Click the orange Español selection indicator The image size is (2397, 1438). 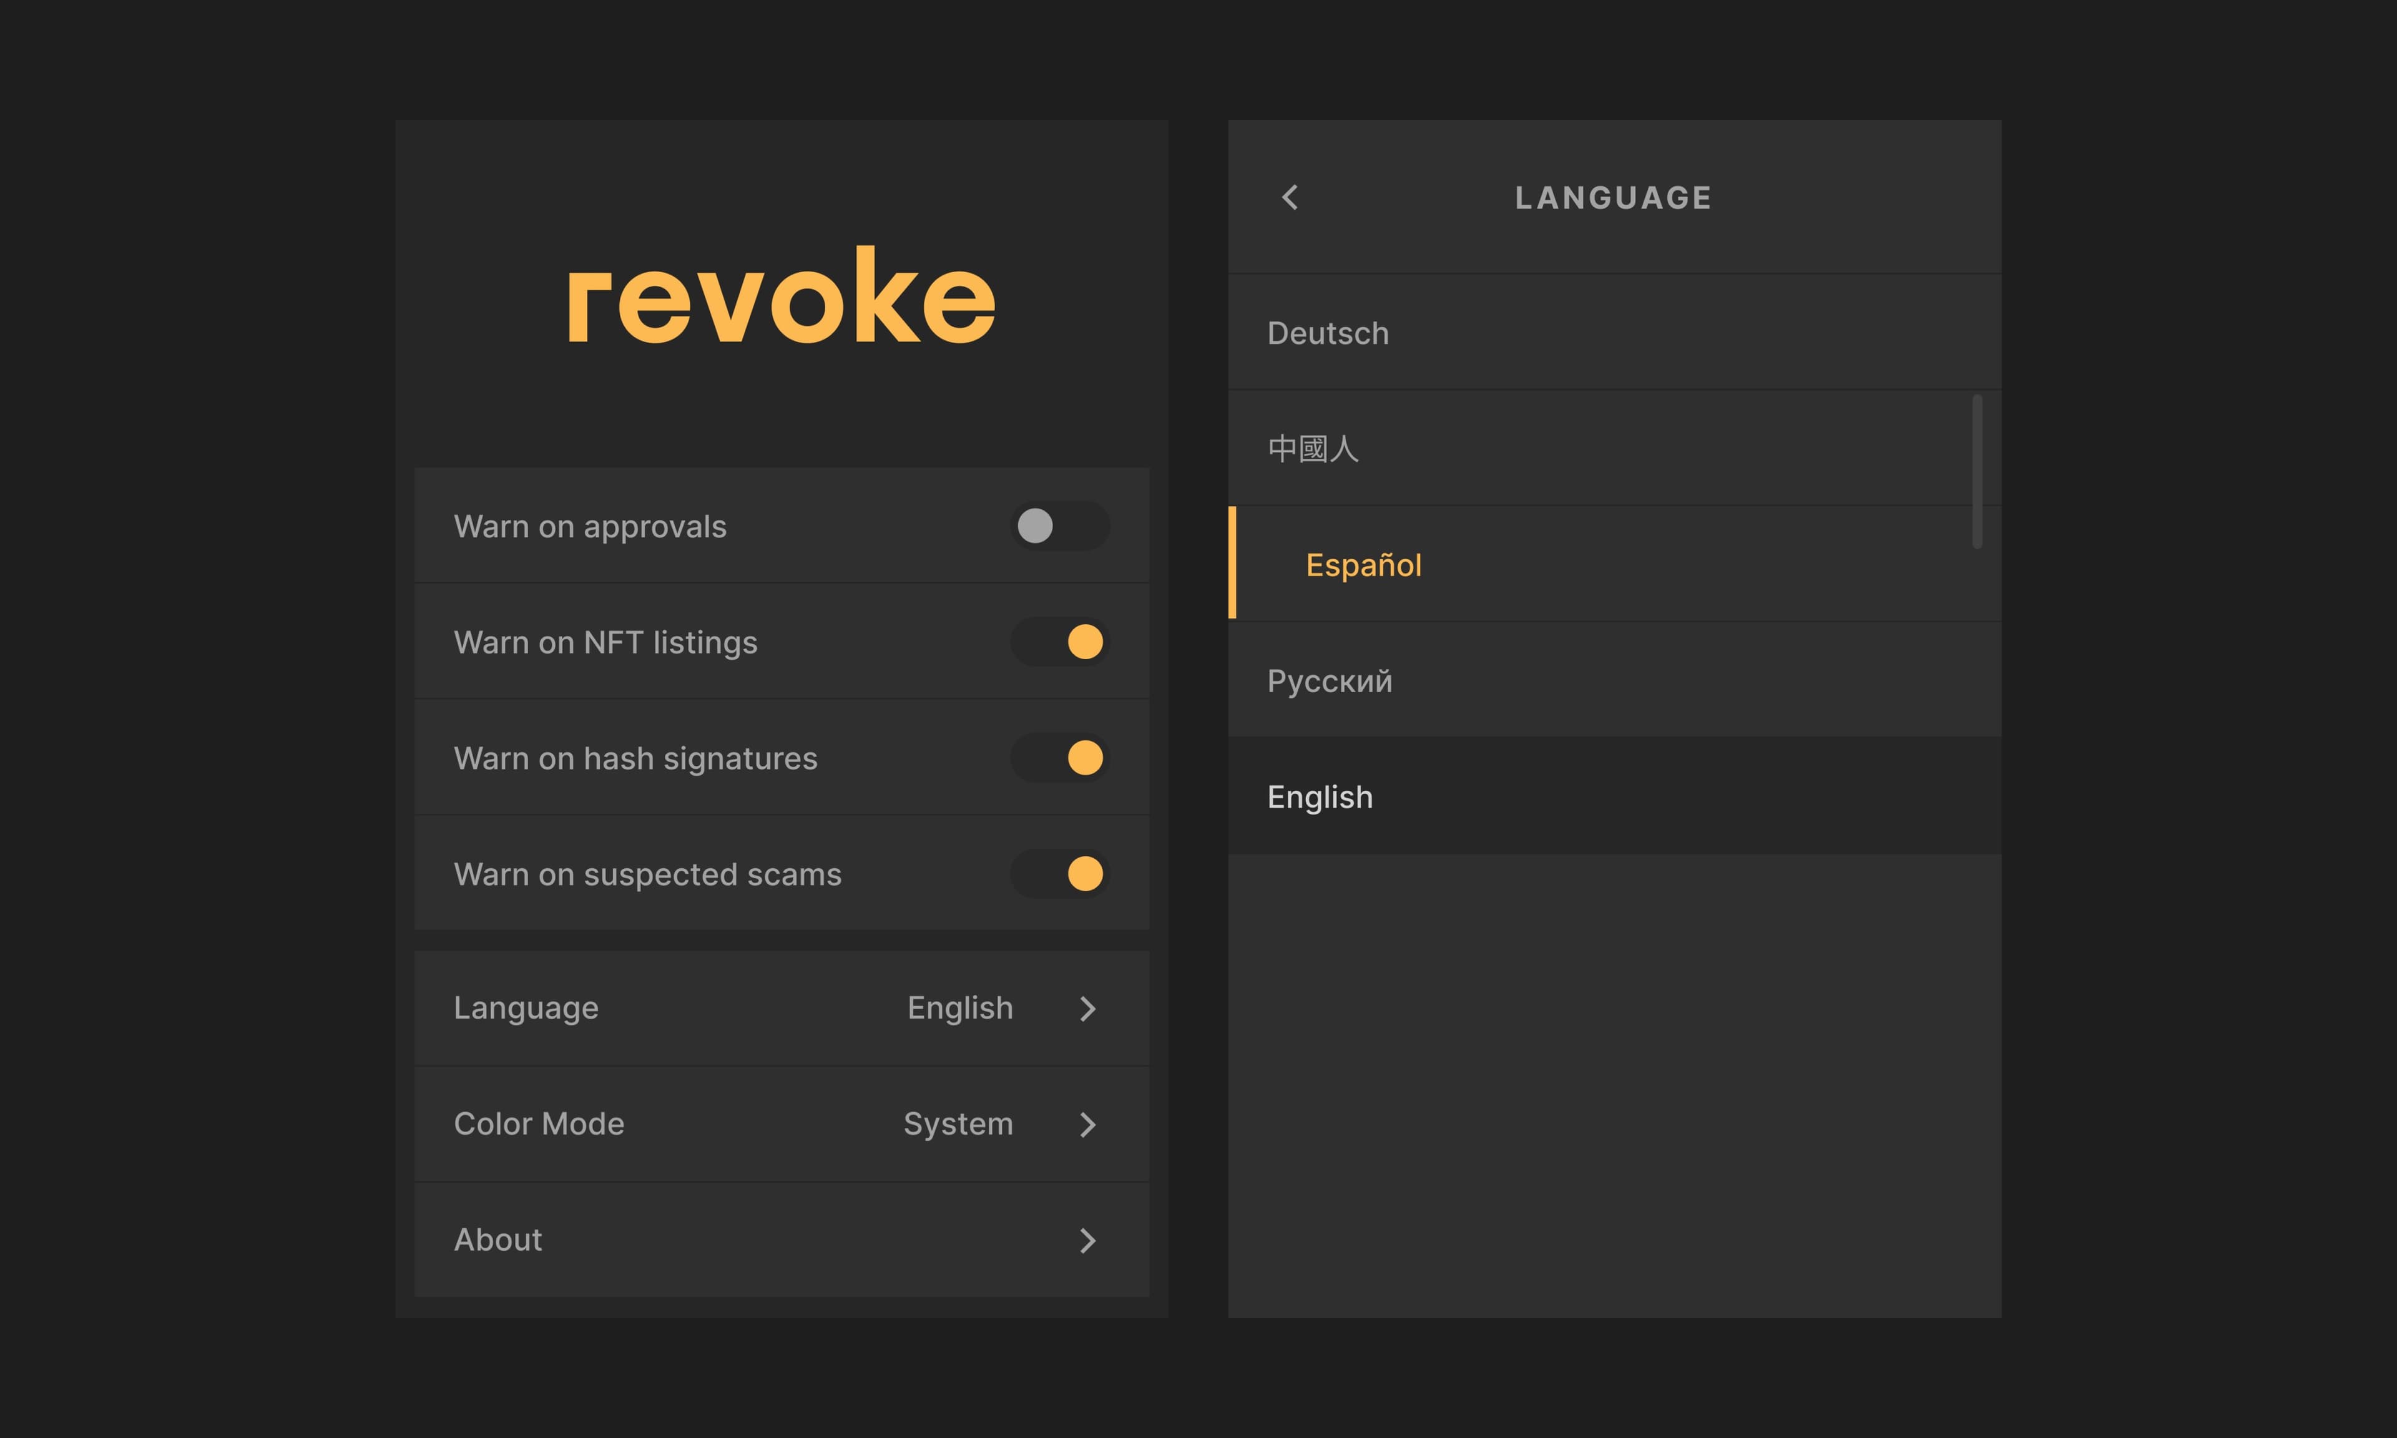(x=1233, y=564)
